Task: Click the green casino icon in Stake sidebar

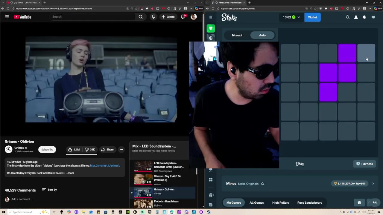Action: [211, 28]
